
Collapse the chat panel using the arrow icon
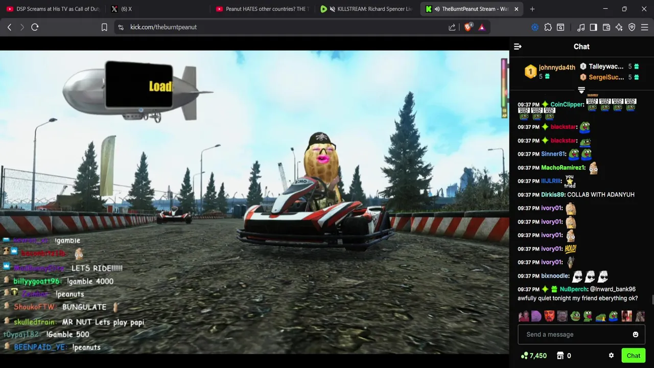coord(518,47)
